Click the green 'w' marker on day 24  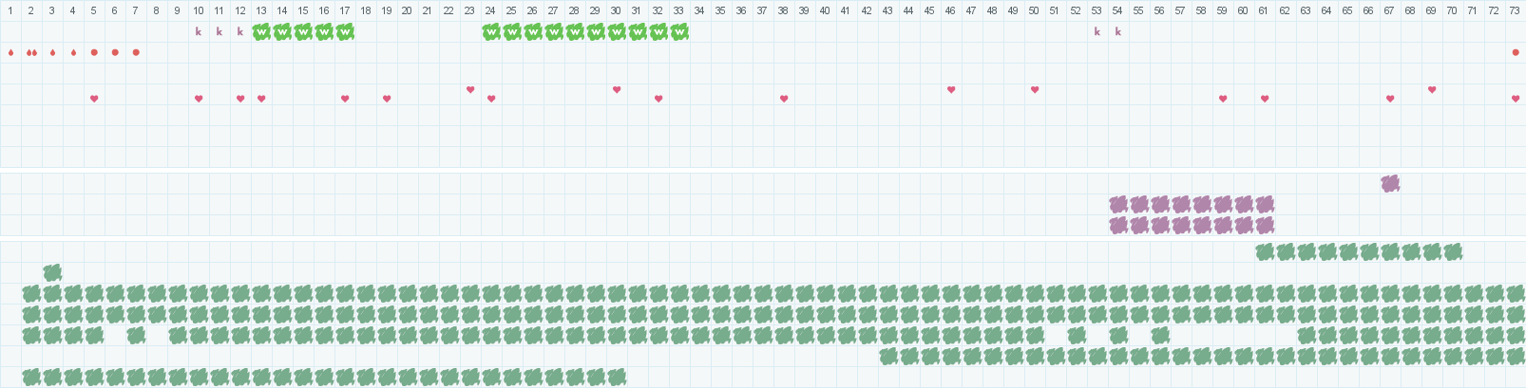click(x=491, y=31)
